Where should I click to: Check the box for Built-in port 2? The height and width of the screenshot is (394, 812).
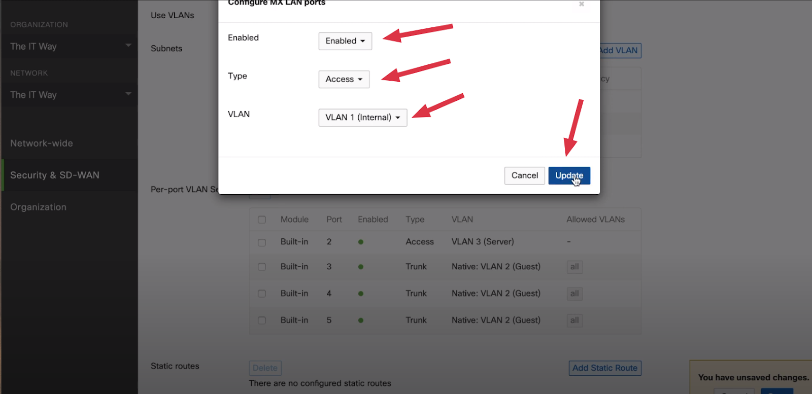click(x=262, y=242)
